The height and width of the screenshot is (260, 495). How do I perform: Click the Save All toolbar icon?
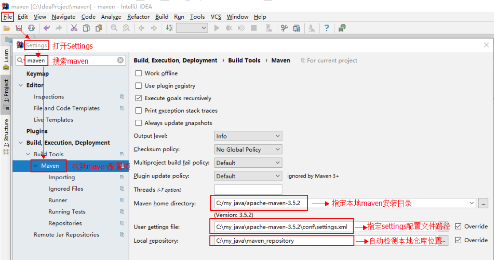pyautogui.click(x=19, y=28)
